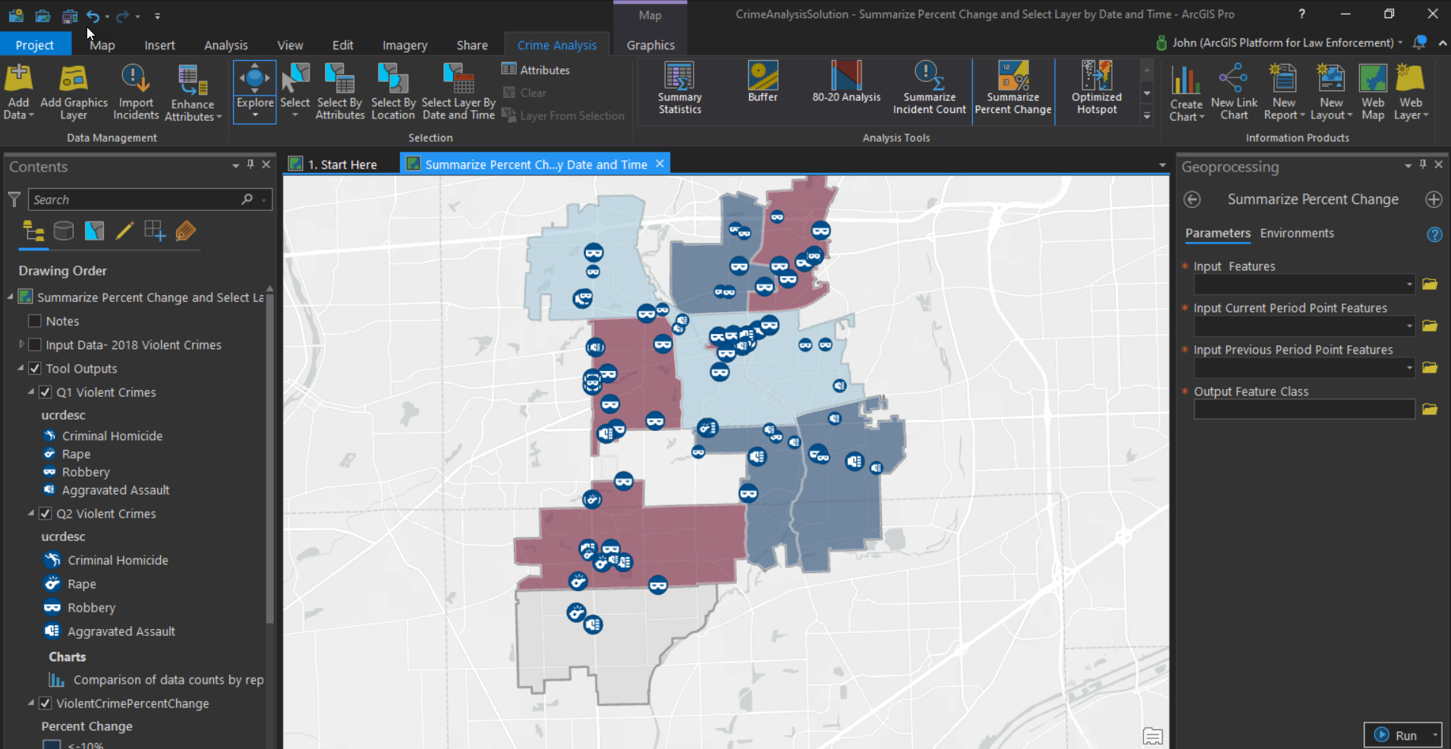Activate the Explore tool

255,92
